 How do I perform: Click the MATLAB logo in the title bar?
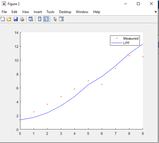(4, 4)
